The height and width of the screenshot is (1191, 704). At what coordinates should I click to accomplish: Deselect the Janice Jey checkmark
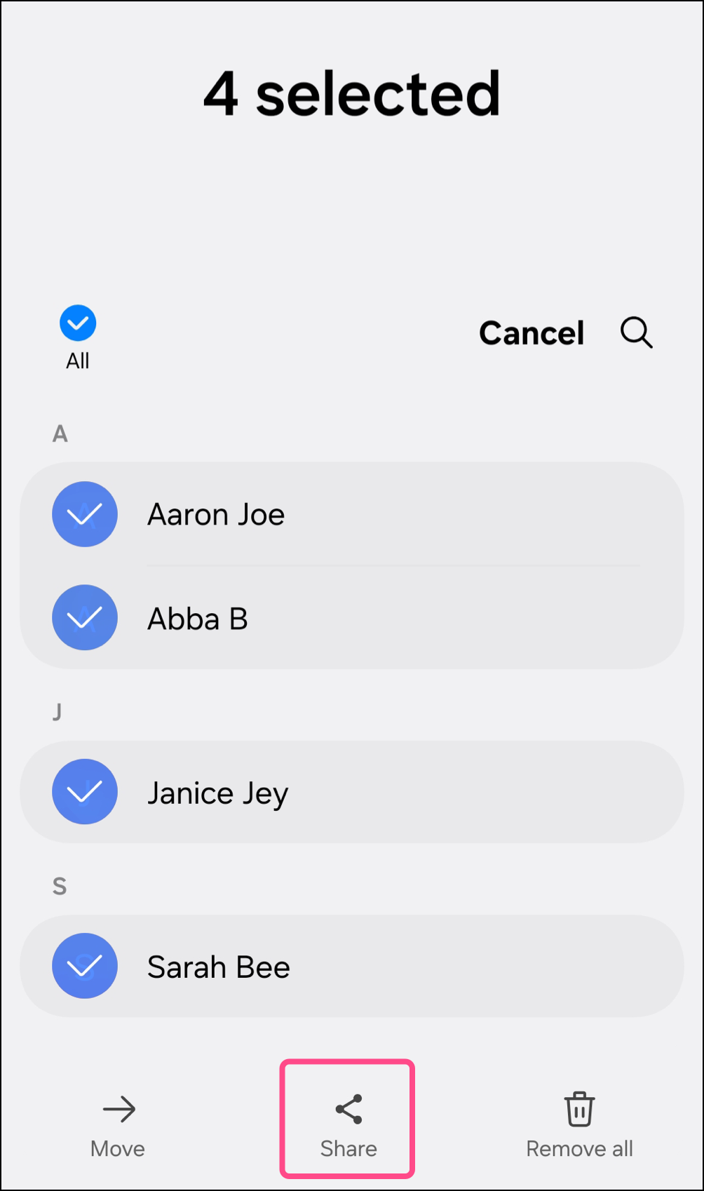point(85,791)
